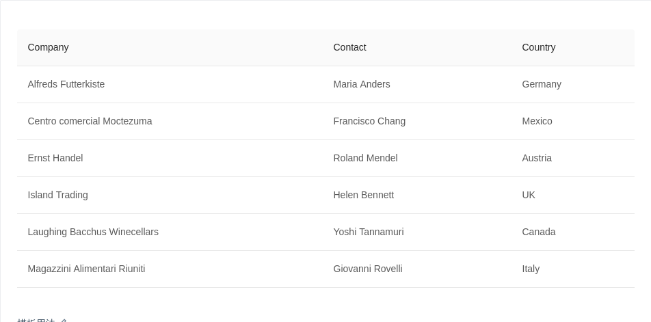Select the Alfreds Futterkiste cell
The image size is (651, 322).
click(66, 84)
